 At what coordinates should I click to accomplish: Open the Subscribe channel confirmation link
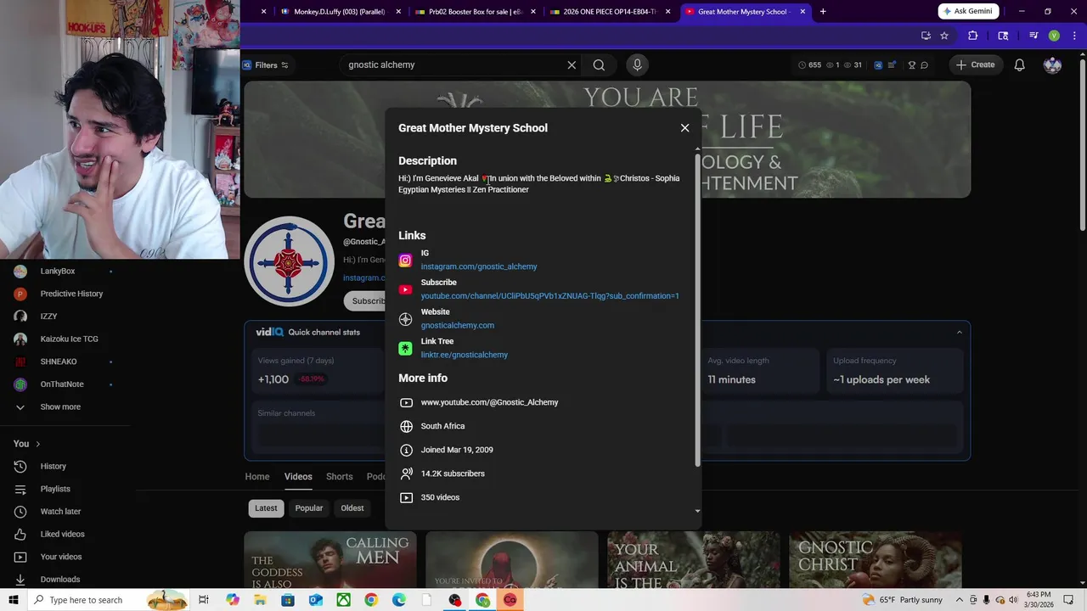click(549, 296)
